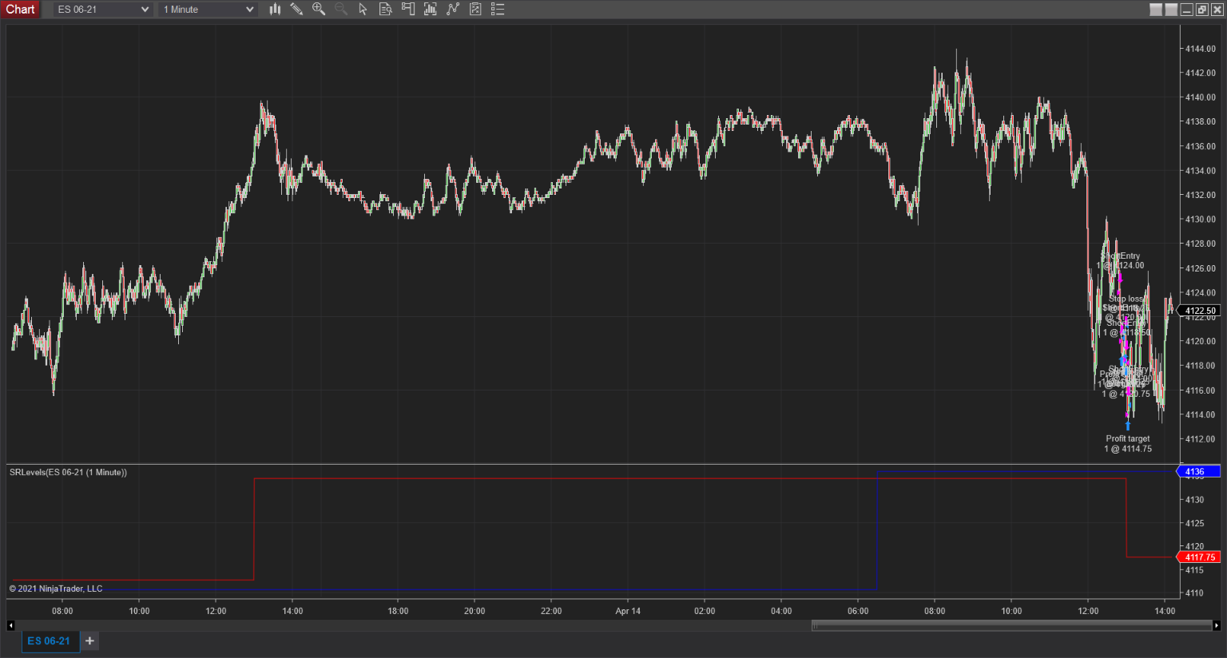Toggle the Chart Trader panel icon
The height and width of the screenshot is (658, 1227).
[x=408, y=10]
